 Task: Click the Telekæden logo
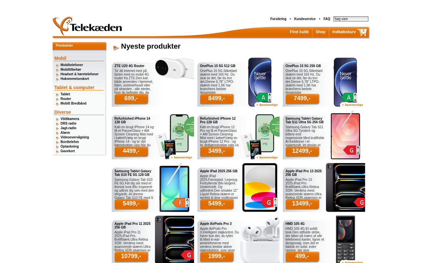tap(87, 26)
